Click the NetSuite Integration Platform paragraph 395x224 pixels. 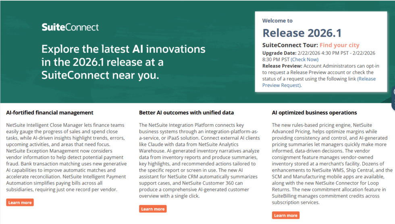tap(199, 160)
